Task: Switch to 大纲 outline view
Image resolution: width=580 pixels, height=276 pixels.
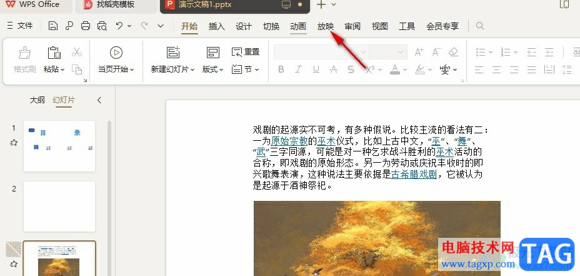Action: tap(37, 100)
